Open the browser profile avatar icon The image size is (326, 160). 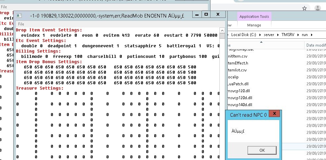(x=317, y=8)
